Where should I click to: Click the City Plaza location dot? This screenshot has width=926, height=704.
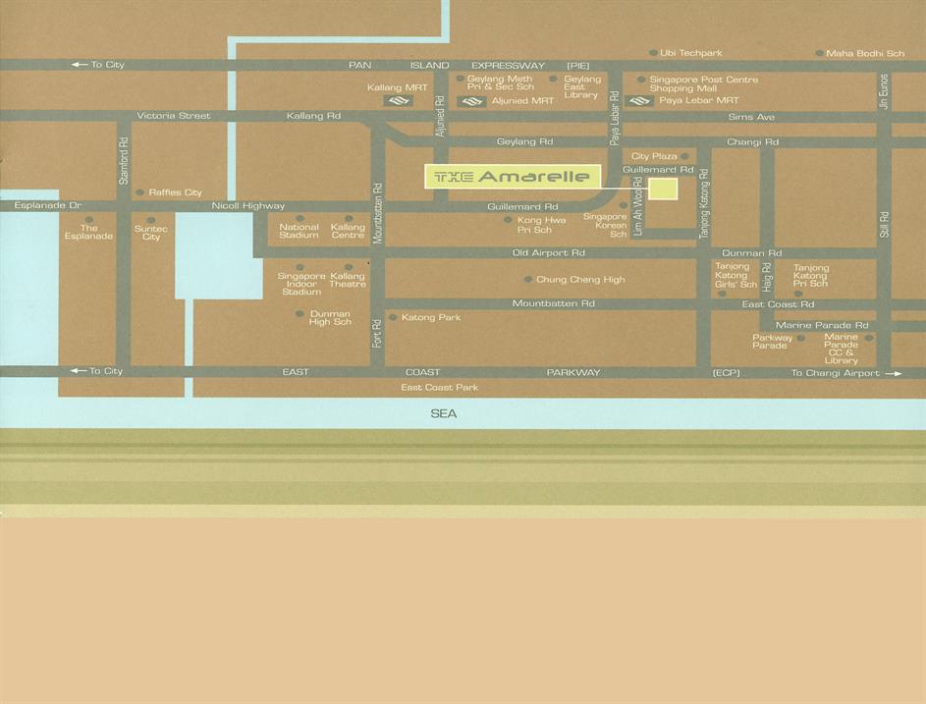(684, 156)
